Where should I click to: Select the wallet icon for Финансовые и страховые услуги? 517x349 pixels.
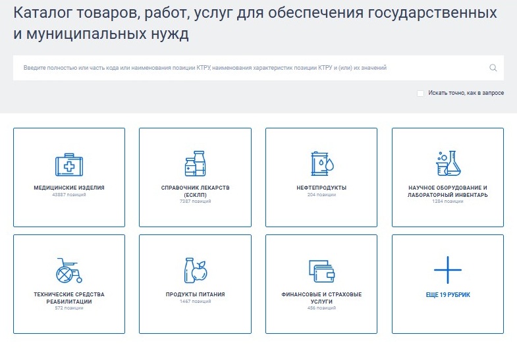(x=322, y=271)
